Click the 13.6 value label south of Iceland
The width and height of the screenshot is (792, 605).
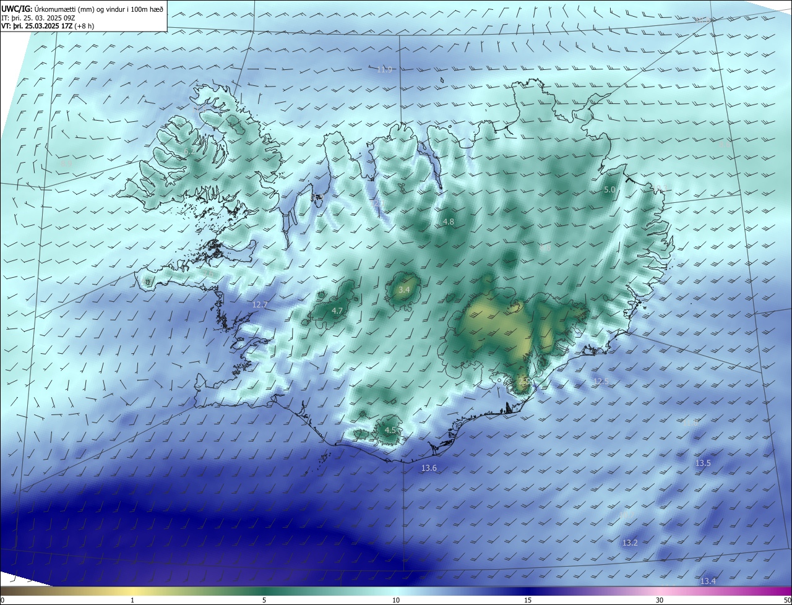coord(429,468)
